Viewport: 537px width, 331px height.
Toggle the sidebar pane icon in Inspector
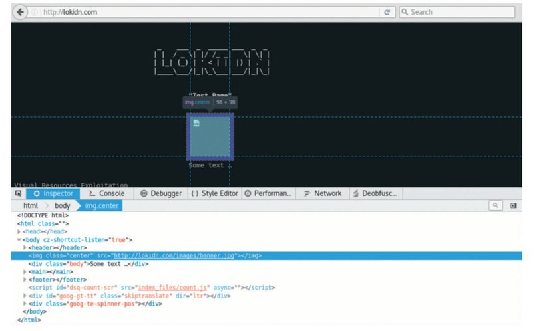[x=513, y=205]
